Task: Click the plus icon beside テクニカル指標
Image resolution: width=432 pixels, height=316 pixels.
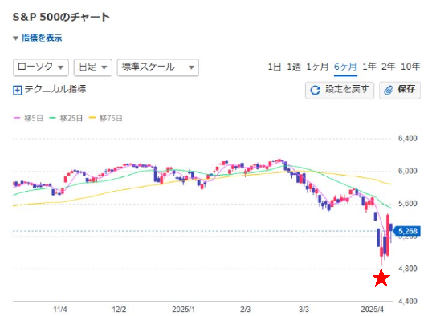Action: (18, 90)
